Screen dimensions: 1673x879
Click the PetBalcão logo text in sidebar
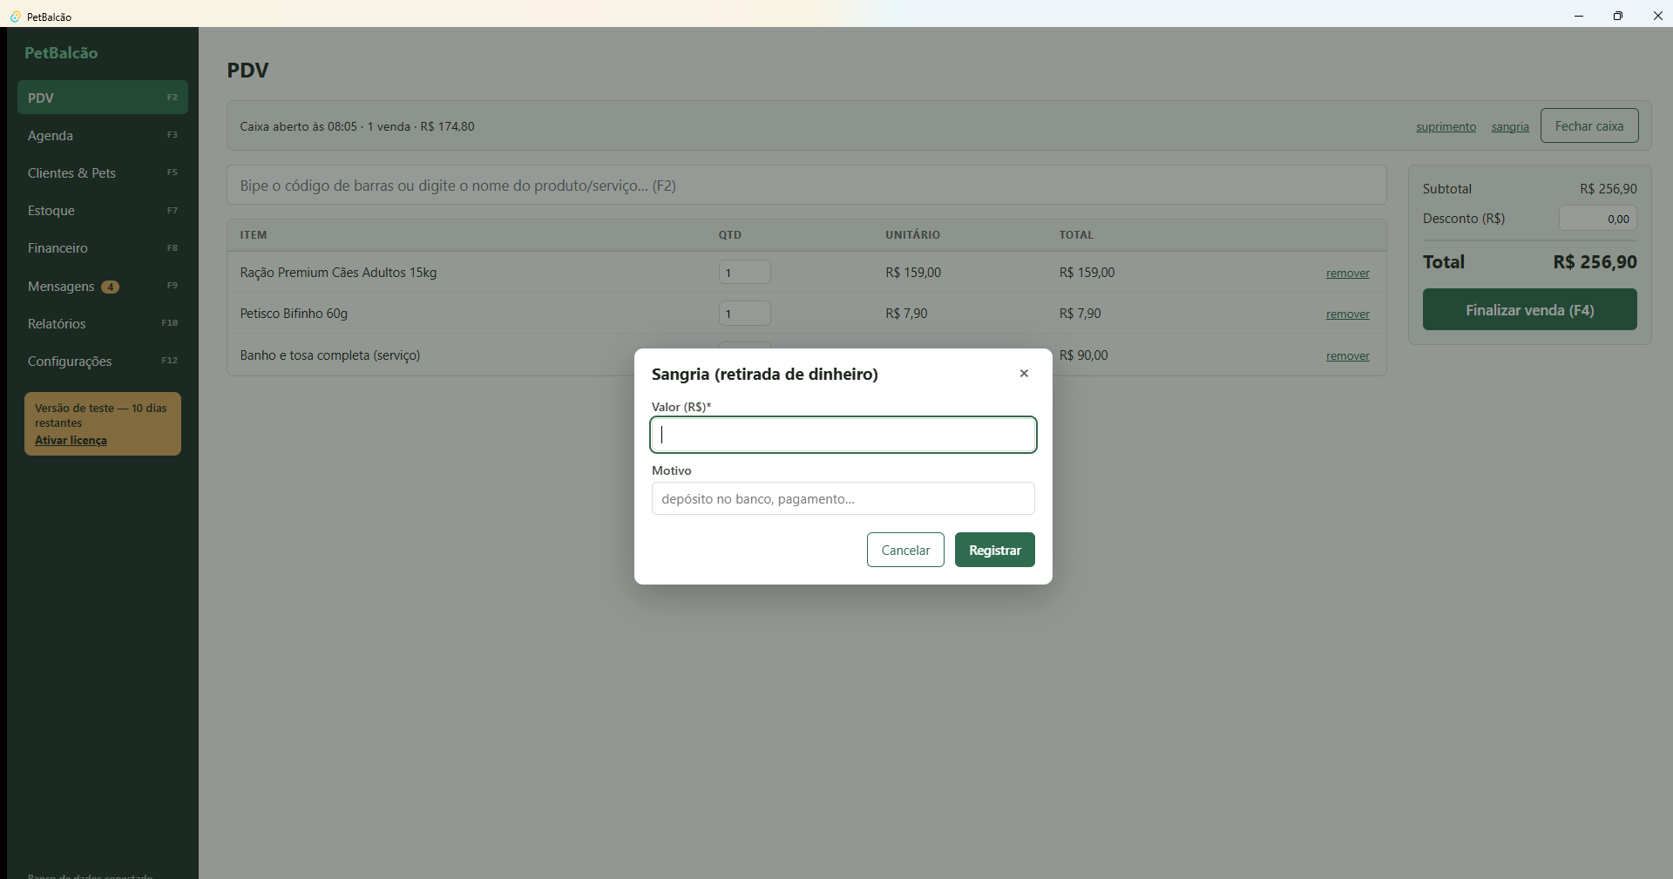coord(61,52)
